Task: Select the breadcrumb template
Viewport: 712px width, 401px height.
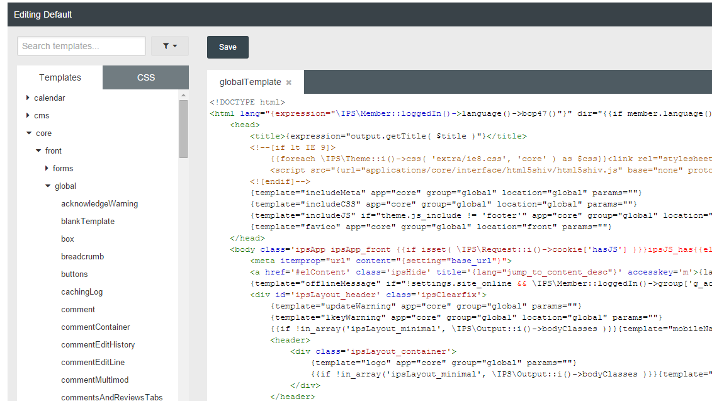Action: point(83,256)
